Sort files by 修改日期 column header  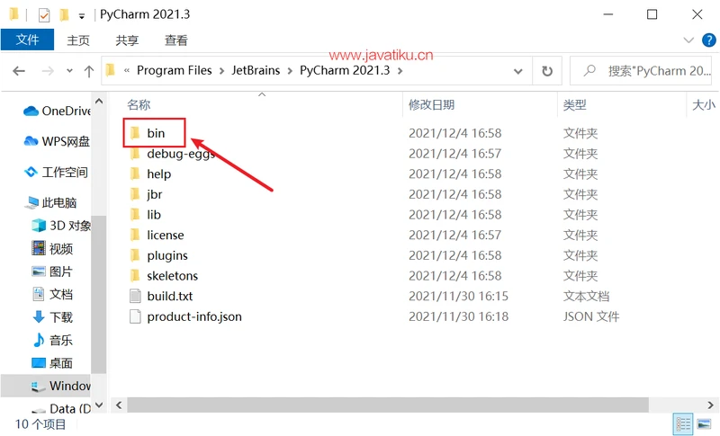click(432, 105)
